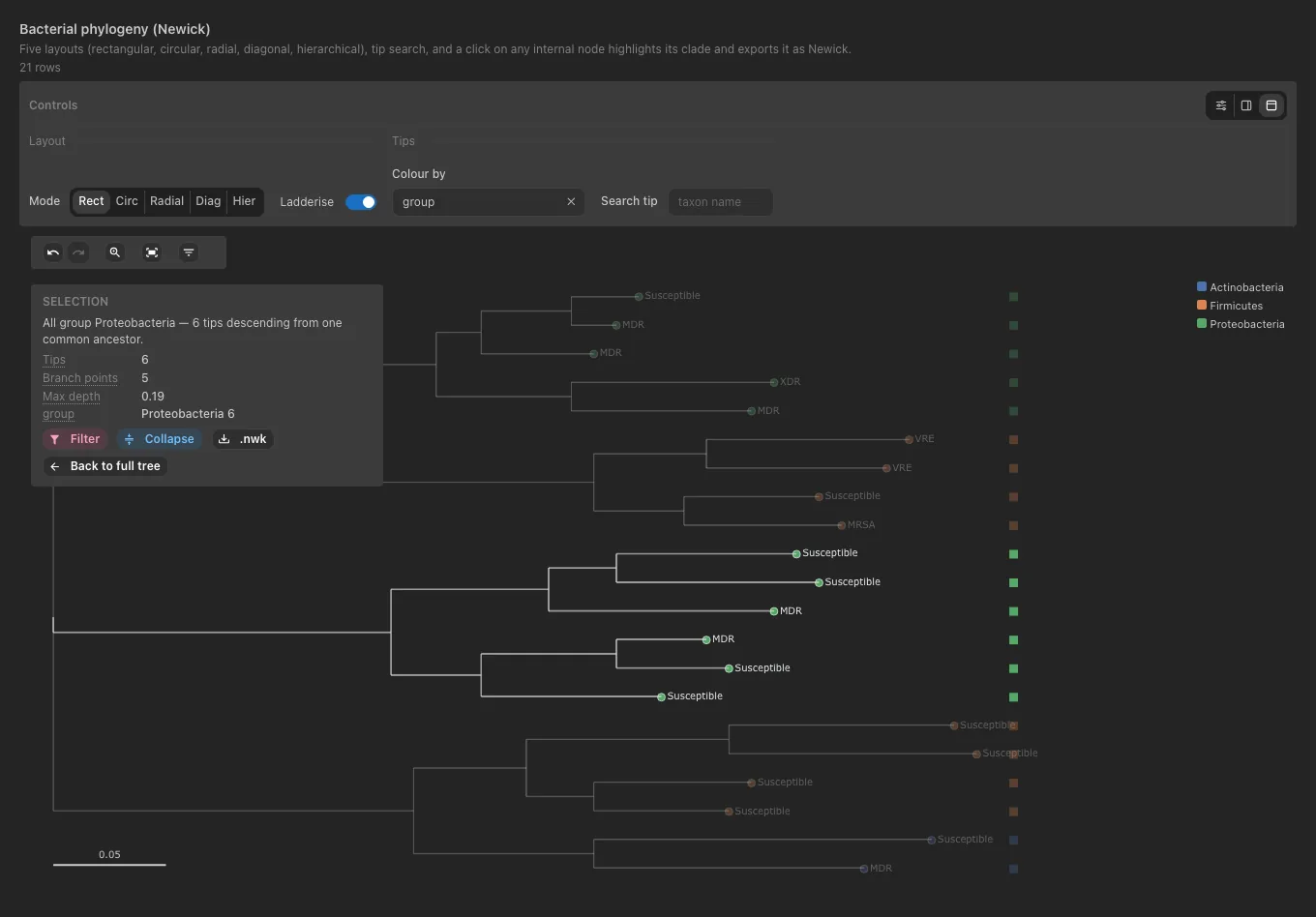Toggle the Ladderise switch off
Viewport: 1316px width, 917px height.
tap(361, 202)
